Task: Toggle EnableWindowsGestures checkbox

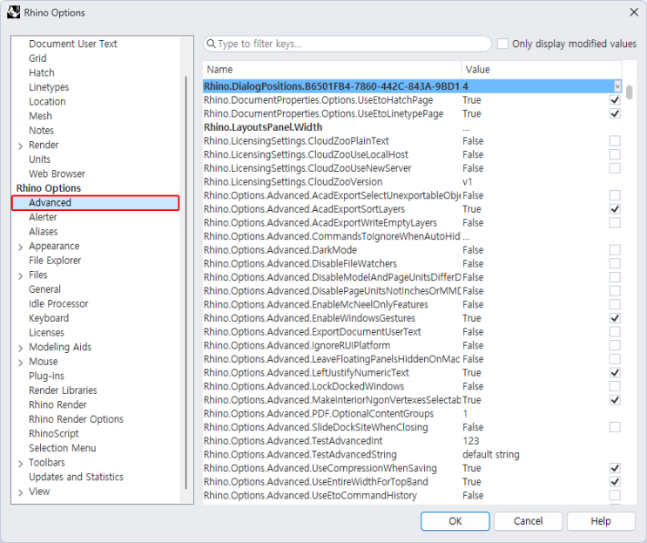Action: [615, 318]
